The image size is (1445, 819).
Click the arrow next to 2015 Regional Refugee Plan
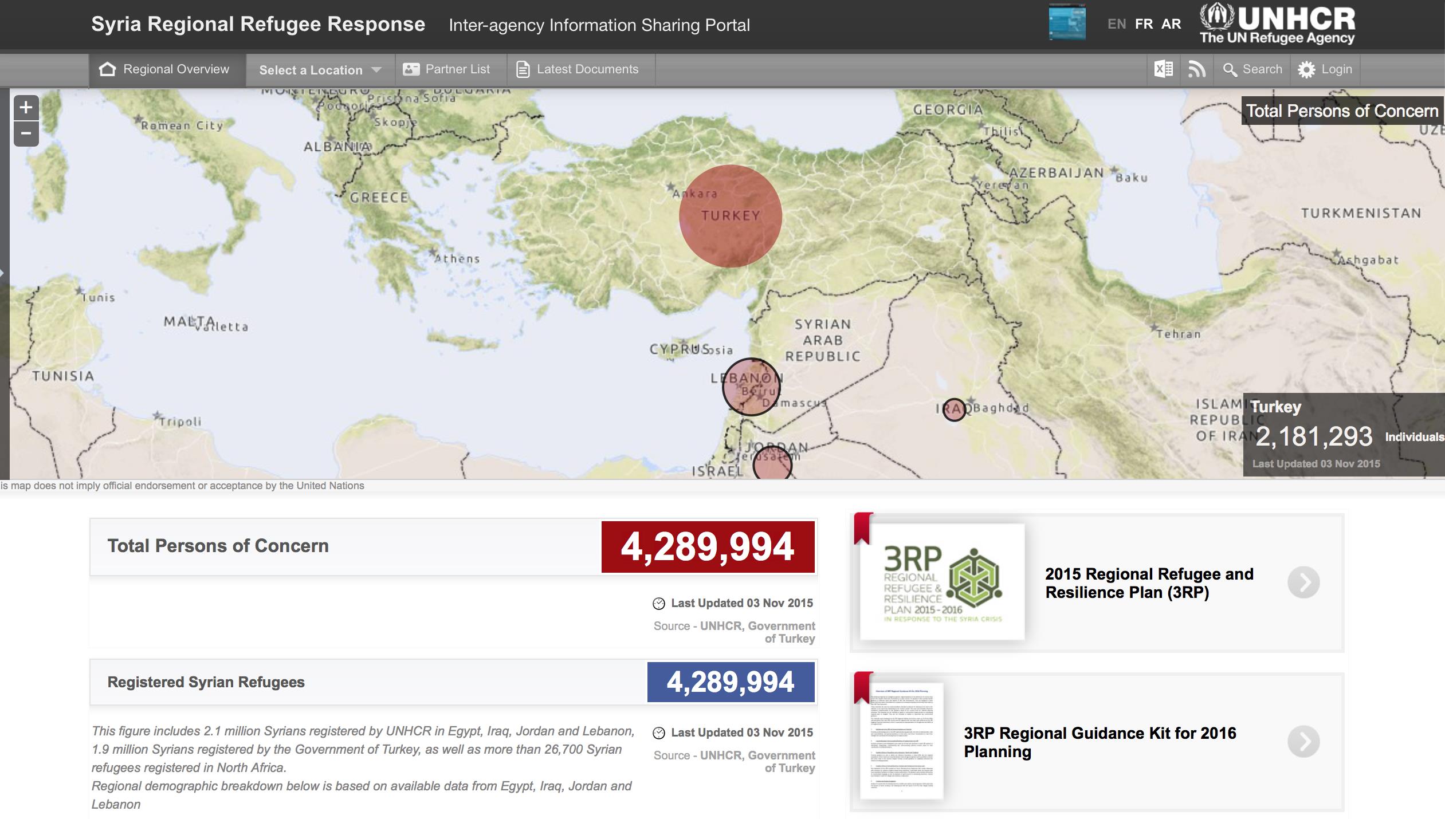pos(1303,583)
